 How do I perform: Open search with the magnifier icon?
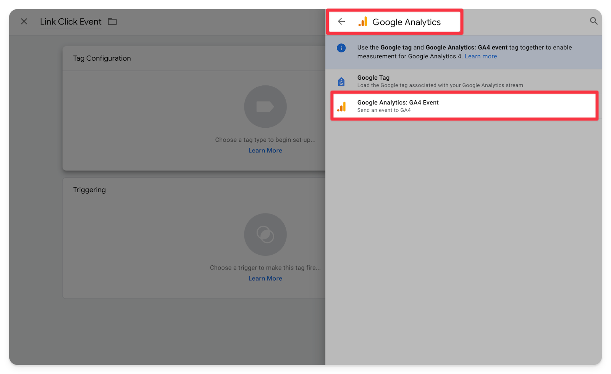593,21
